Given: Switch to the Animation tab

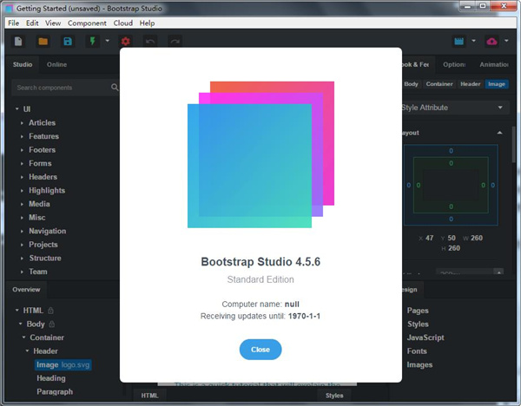Looking at the screenshot, I should click(494, 64).
